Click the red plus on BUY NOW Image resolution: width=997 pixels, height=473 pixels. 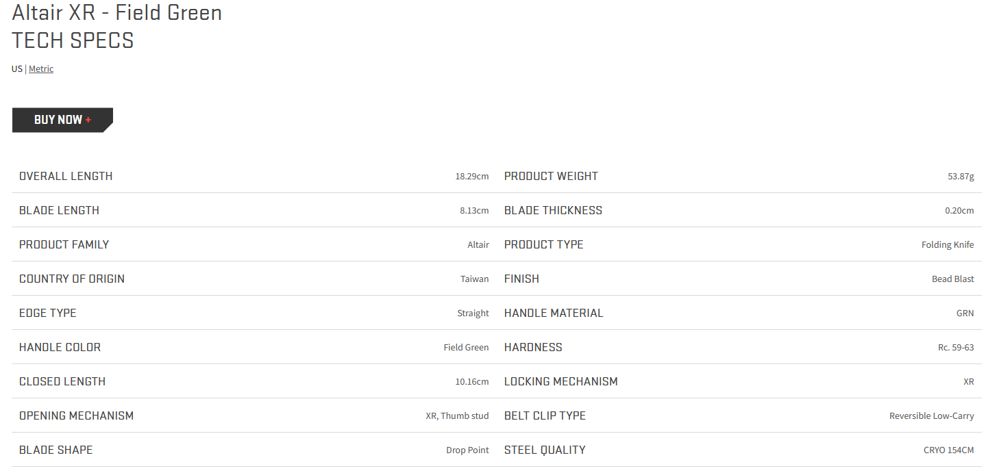pos(88,120)
